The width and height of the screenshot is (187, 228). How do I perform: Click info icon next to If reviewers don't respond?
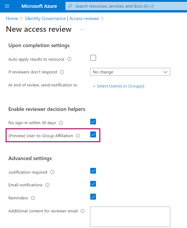62,72
